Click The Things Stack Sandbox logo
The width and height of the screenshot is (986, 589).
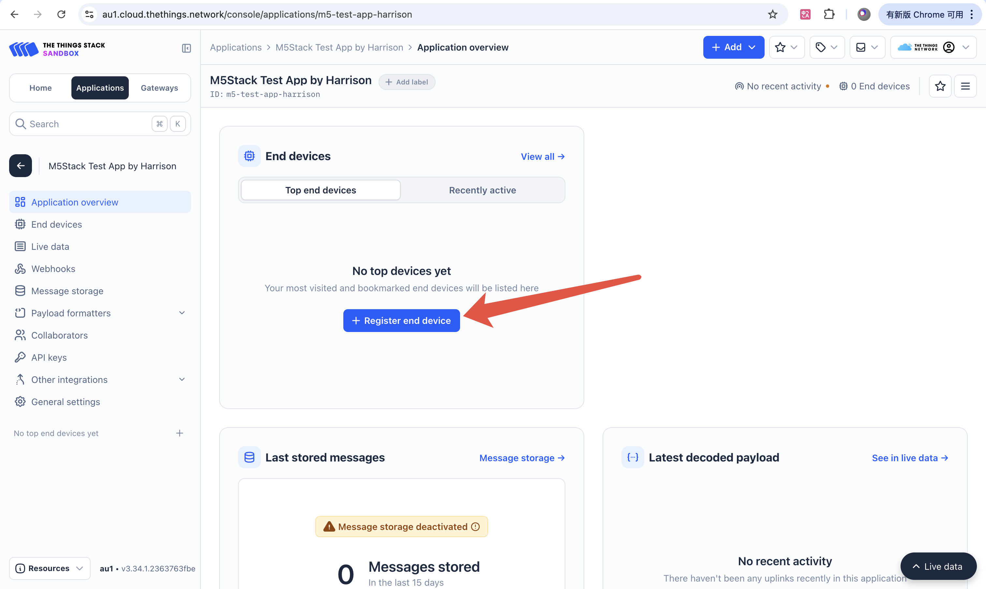click(x=57, y=49)
